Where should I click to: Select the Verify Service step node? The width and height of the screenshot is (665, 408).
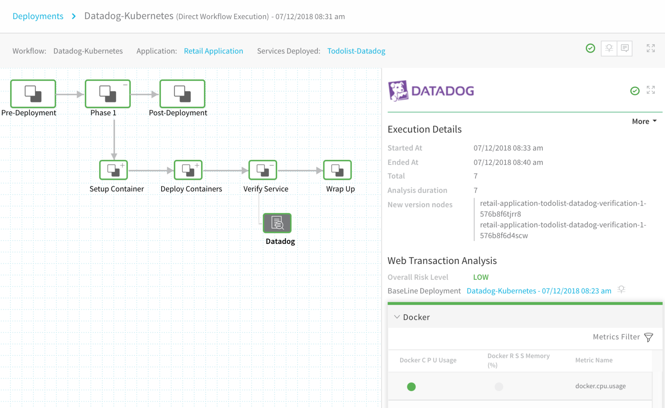[263, 170]
